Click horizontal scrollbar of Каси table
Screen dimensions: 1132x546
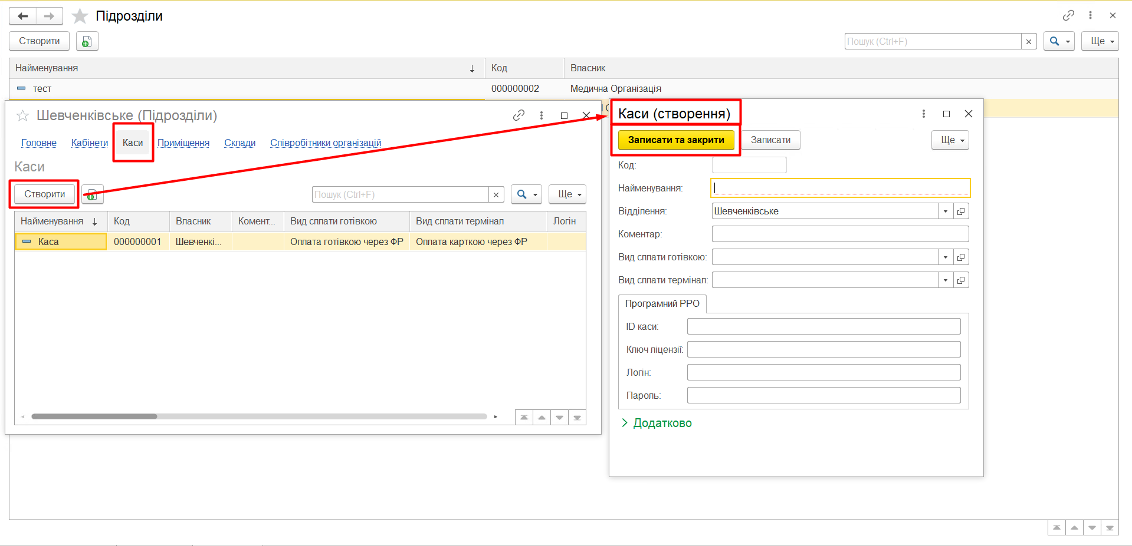tap(94, 416)
